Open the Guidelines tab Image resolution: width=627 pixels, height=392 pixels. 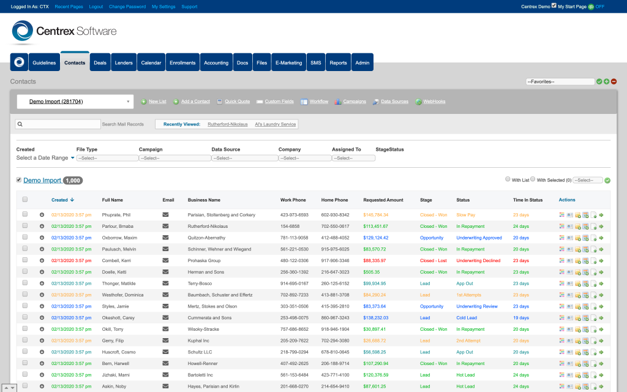(x=44, y=62)
